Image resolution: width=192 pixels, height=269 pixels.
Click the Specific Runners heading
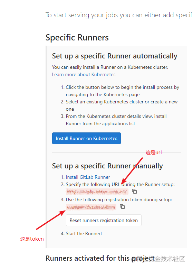tap(77, 38)
